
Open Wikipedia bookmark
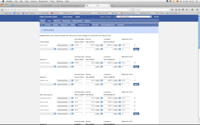tap(68, 13)
